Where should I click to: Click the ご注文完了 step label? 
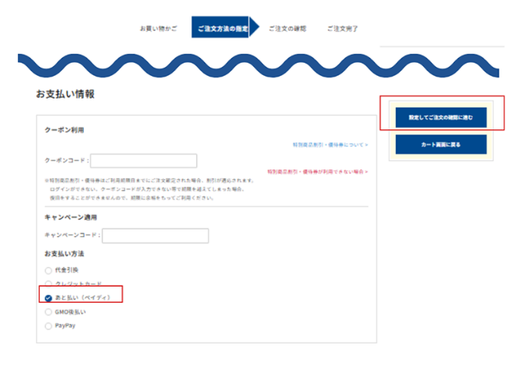pyautogui.click(x=342, y=28)
